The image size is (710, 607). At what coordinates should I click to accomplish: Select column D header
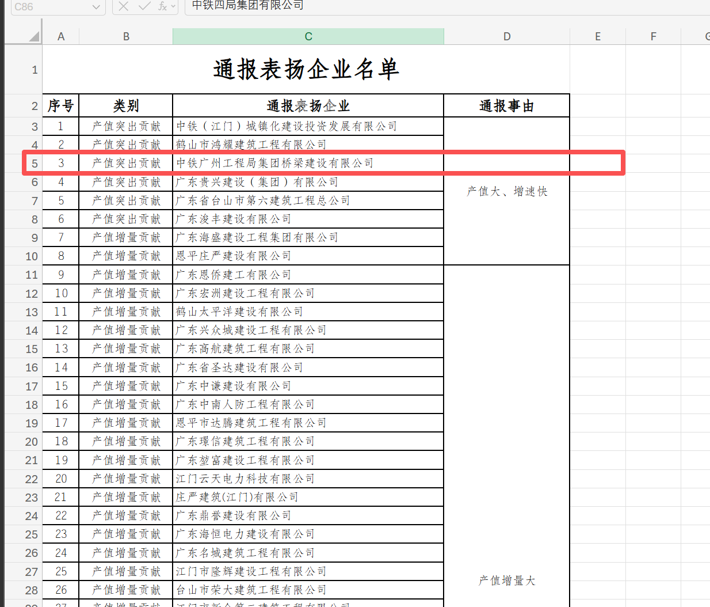(x=506, y=36)
